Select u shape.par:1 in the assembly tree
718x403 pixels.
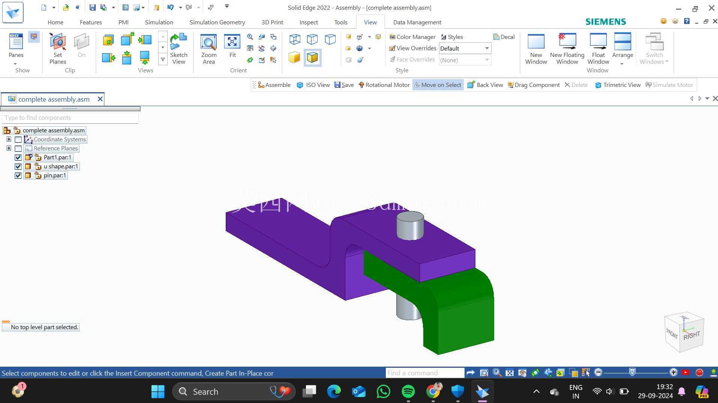coord(61,166)
